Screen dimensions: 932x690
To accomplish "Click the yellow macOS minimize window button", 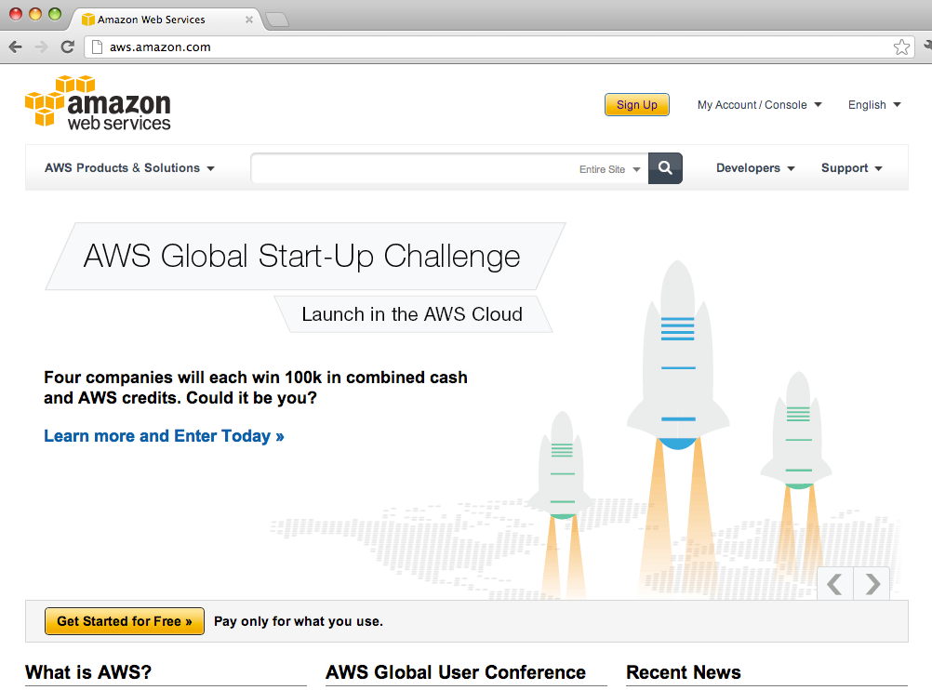I will pos(35,14).
